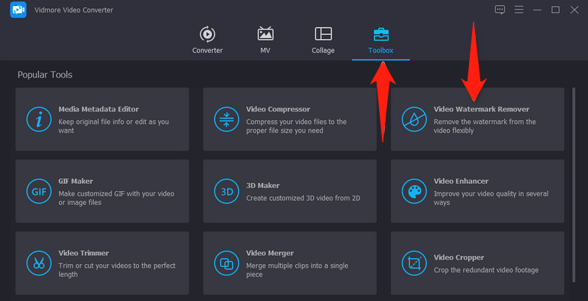The height and width of the screenshot is (301, 588).
Task: Click the tools list vertical scrollbar
Action: [574, 185]
